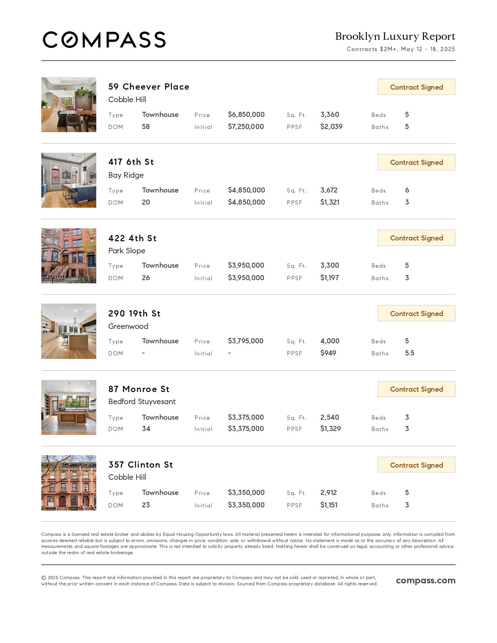Click Contract Signed badge for 357 Clinton St
Screen dimensions: 497x643
[x=416, y=465]
